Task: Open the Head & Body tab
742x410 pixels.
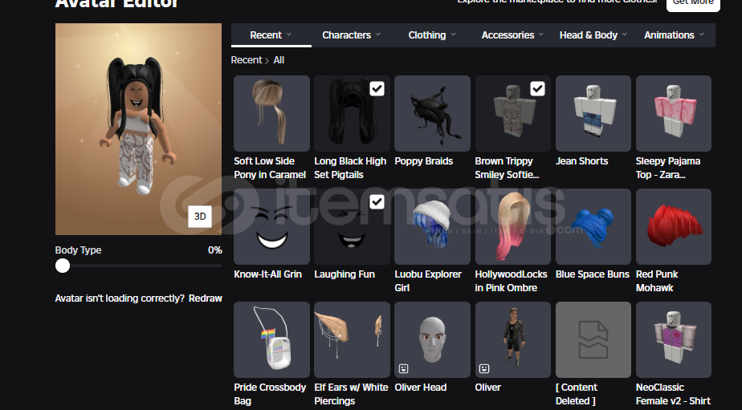Action: 593,35
